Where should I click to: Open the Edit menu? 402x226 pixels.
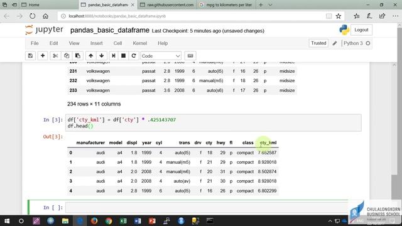coord(53,43)
